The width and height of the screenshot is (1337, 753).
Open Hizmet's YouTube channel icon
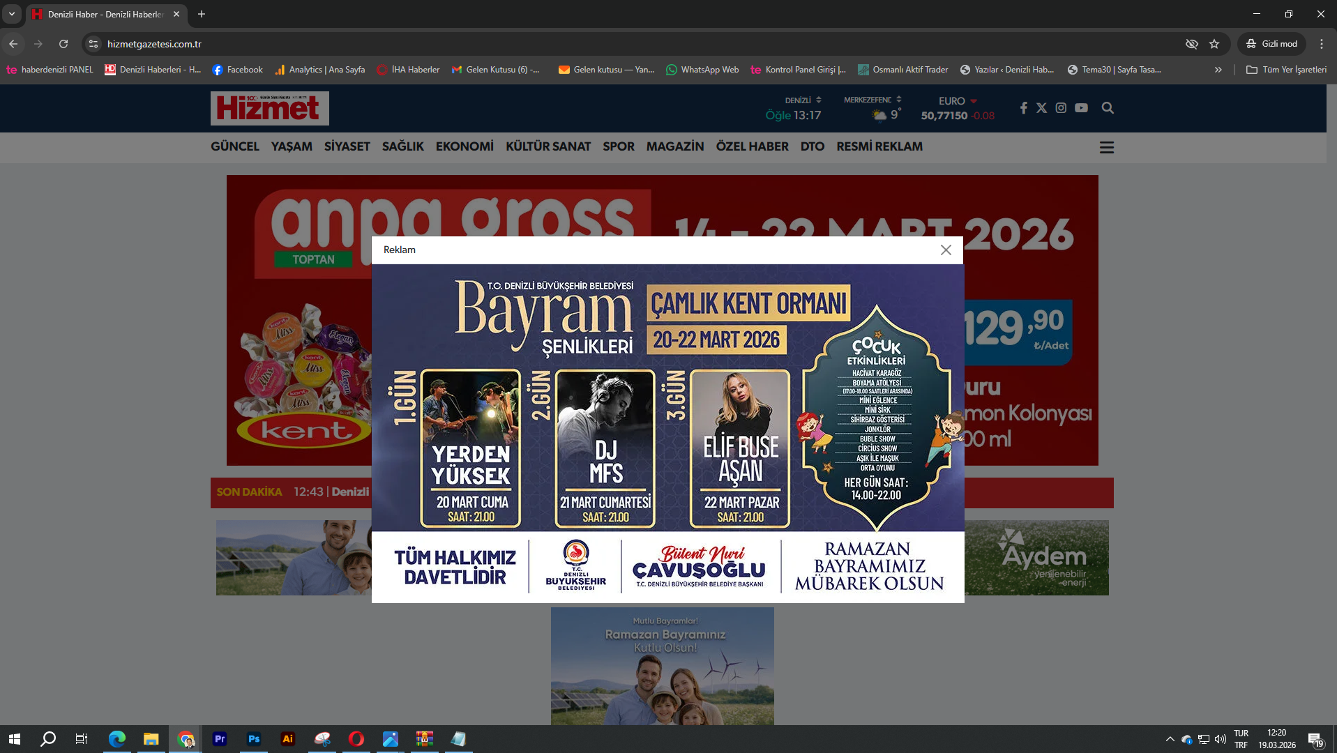pyautogui.click(x=1081, y=108)
